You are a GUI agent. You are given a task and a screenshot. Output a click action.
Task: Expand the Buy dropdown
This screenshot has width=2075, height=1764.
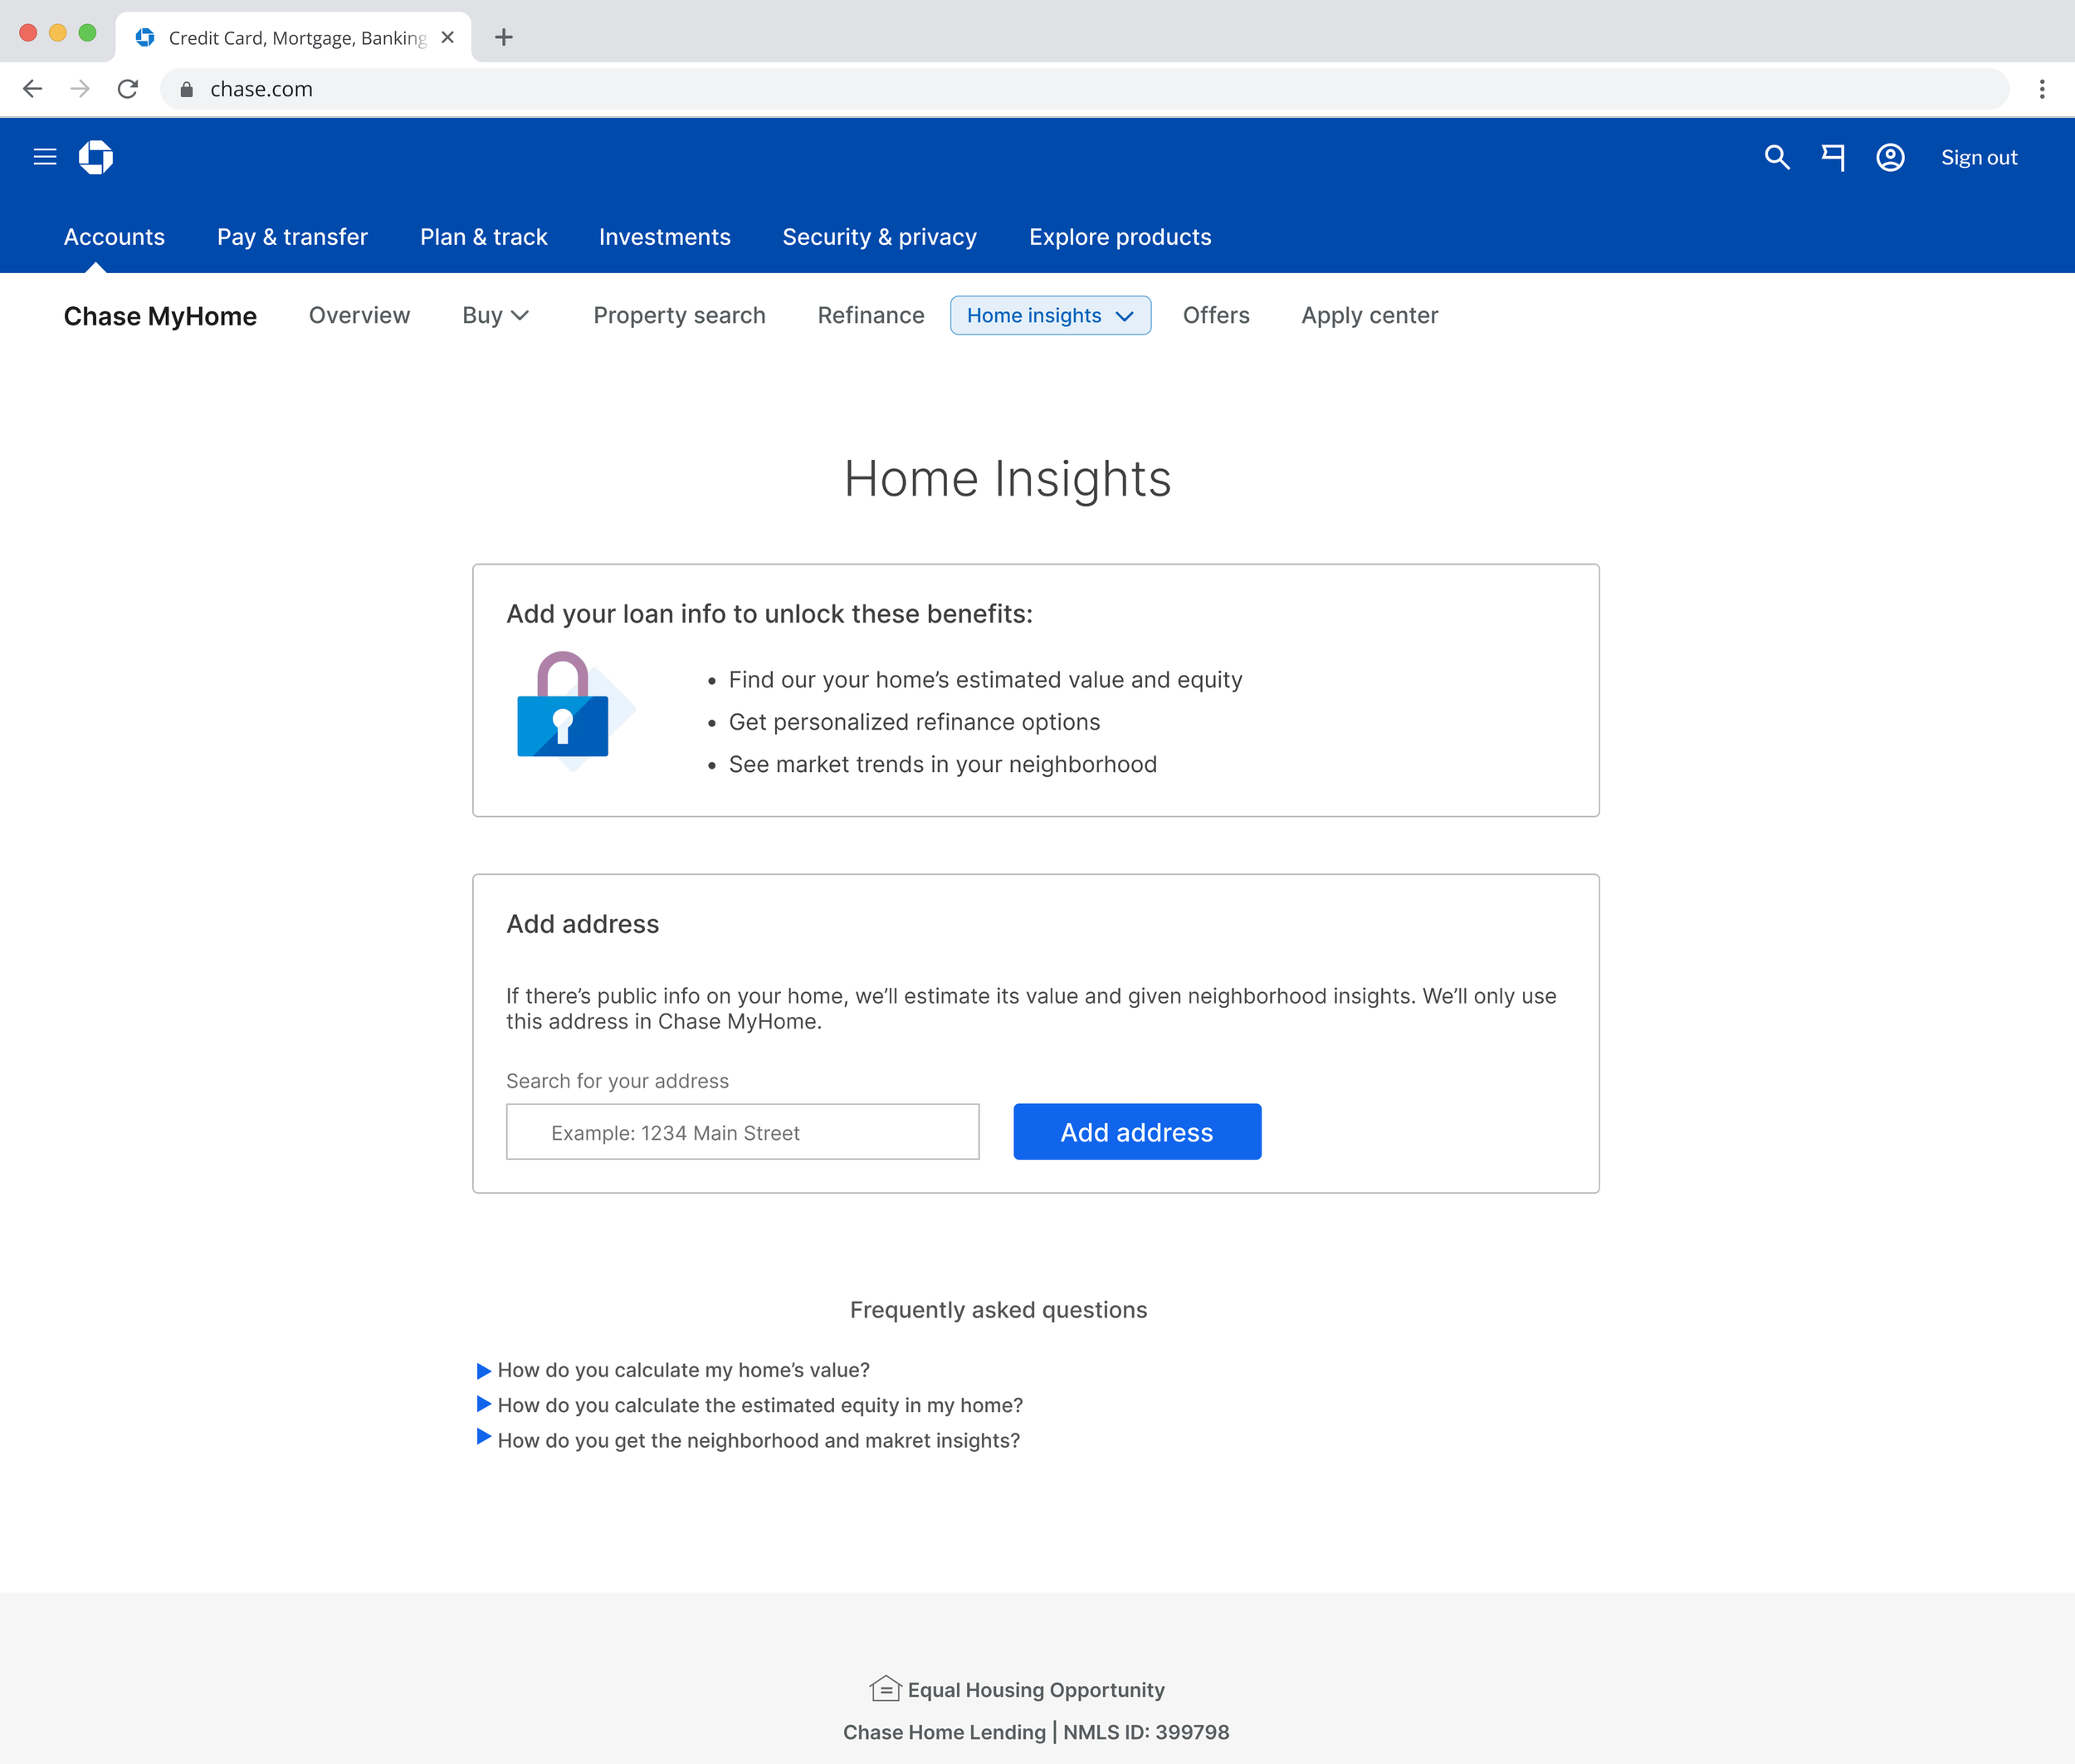pos(496,315)
